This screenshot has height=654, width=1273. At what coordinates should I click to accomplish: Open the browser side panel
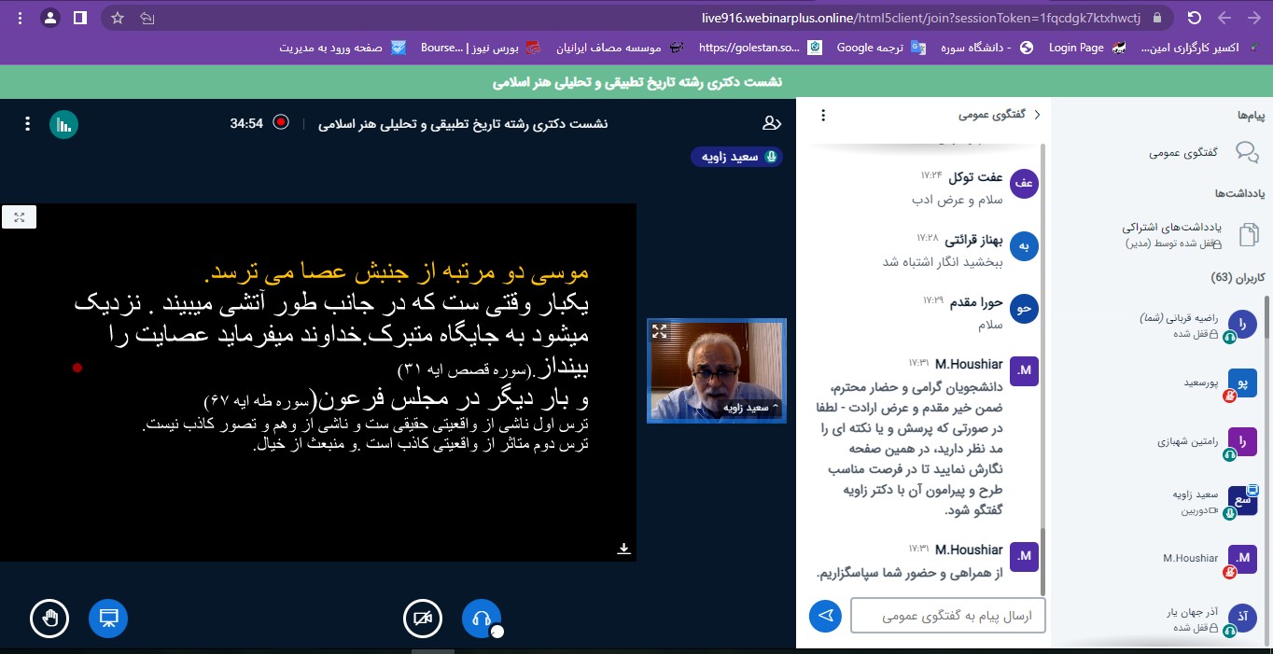click(x=80, y=18)
